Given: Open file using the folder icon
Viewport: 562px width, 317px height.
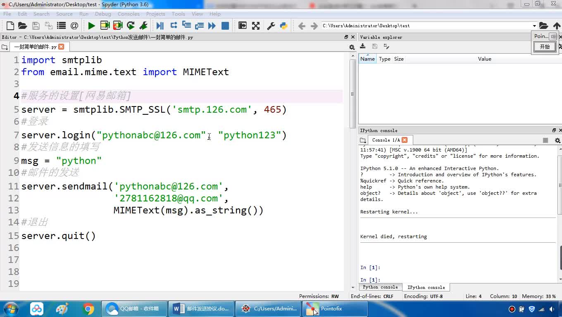Looking at the screenshot, I should tap(22, 26).
